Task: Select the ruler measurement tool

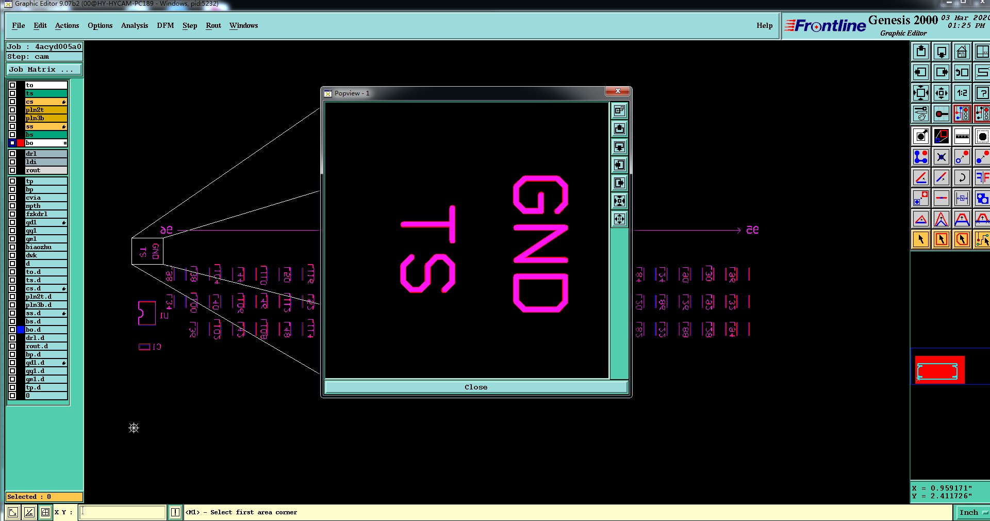Action: pos(962,136)
